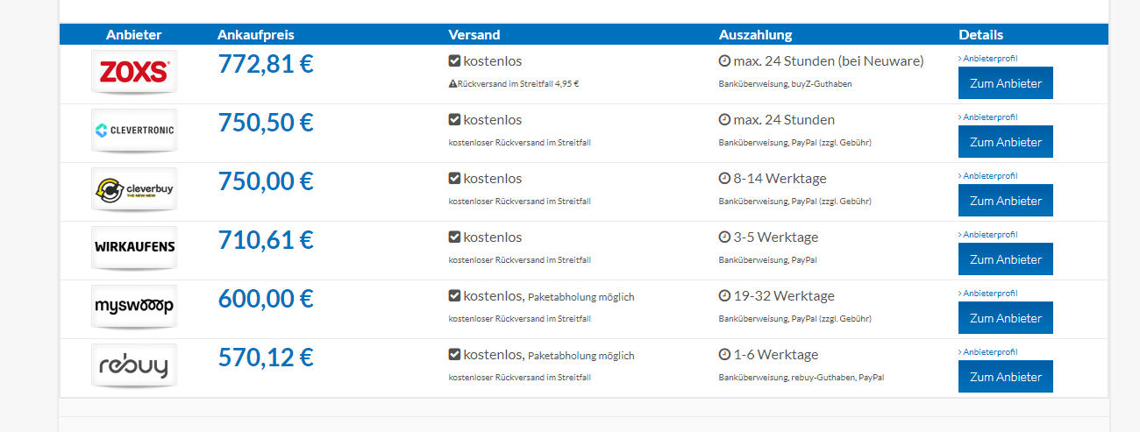The image size is (1140, 432).
Task: Select the 772,81 € price
Action: (x=266, y=64)
